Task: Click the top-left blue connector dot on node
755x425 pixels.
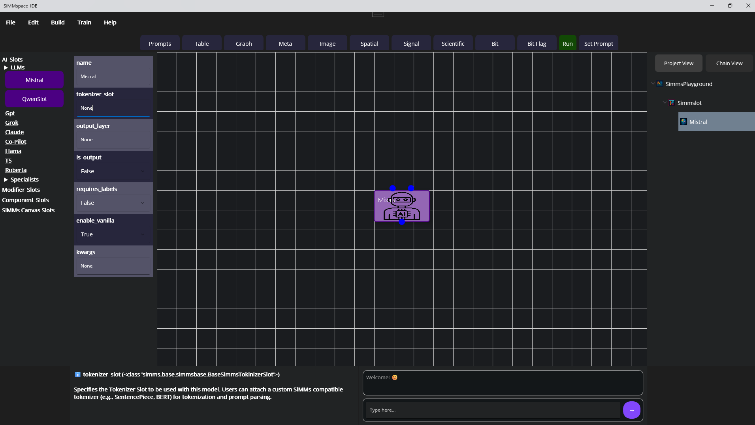Action: point(392,188)
